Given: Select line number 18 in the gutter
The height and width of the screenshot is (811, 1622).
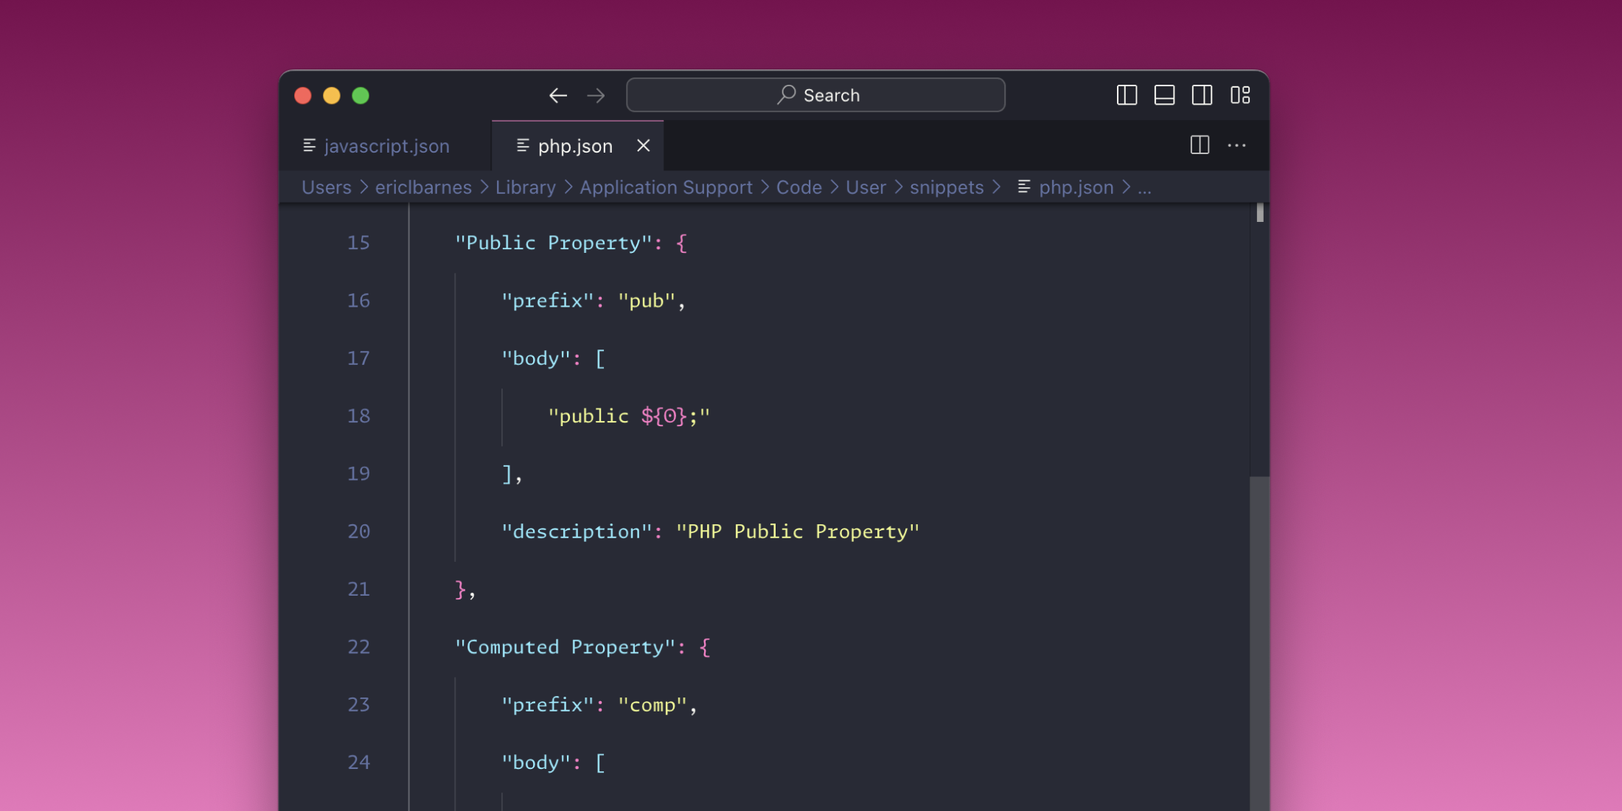Looking at the screenshot, I should pyautogui.click(x=358, y=416).
